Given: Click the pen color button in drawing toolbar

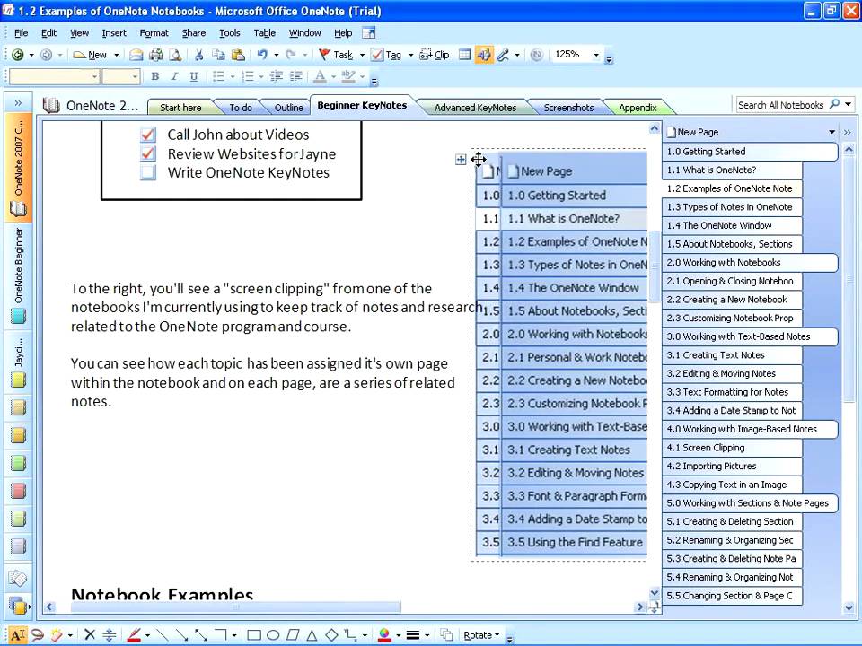Looking at the screenshot, I should coord(134,635).
